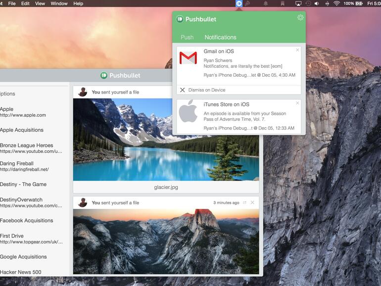This screenshot has height=286, width=381.
Task: Click the http://www.apple.com URL
Action: click(x=23, y=115)
